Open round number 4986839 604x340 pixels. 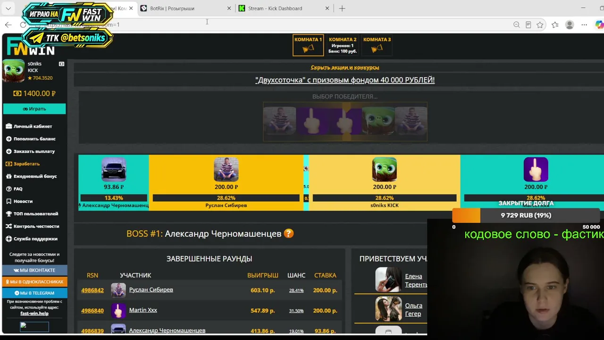tap(92, 331)
